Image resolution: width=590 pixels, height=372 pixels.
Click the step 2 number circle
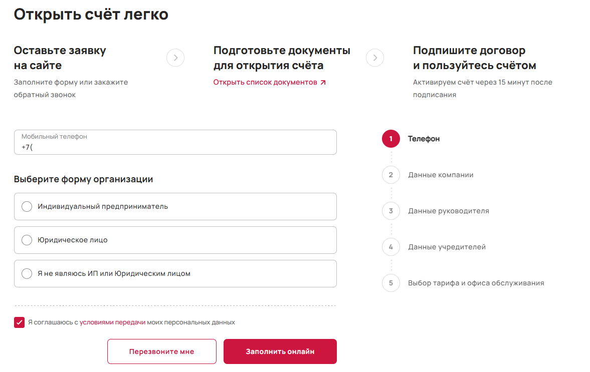pos(391,175)
